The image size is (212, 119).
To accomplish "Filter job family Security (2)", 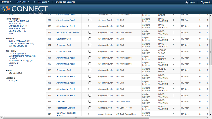I will coord(14,63).
